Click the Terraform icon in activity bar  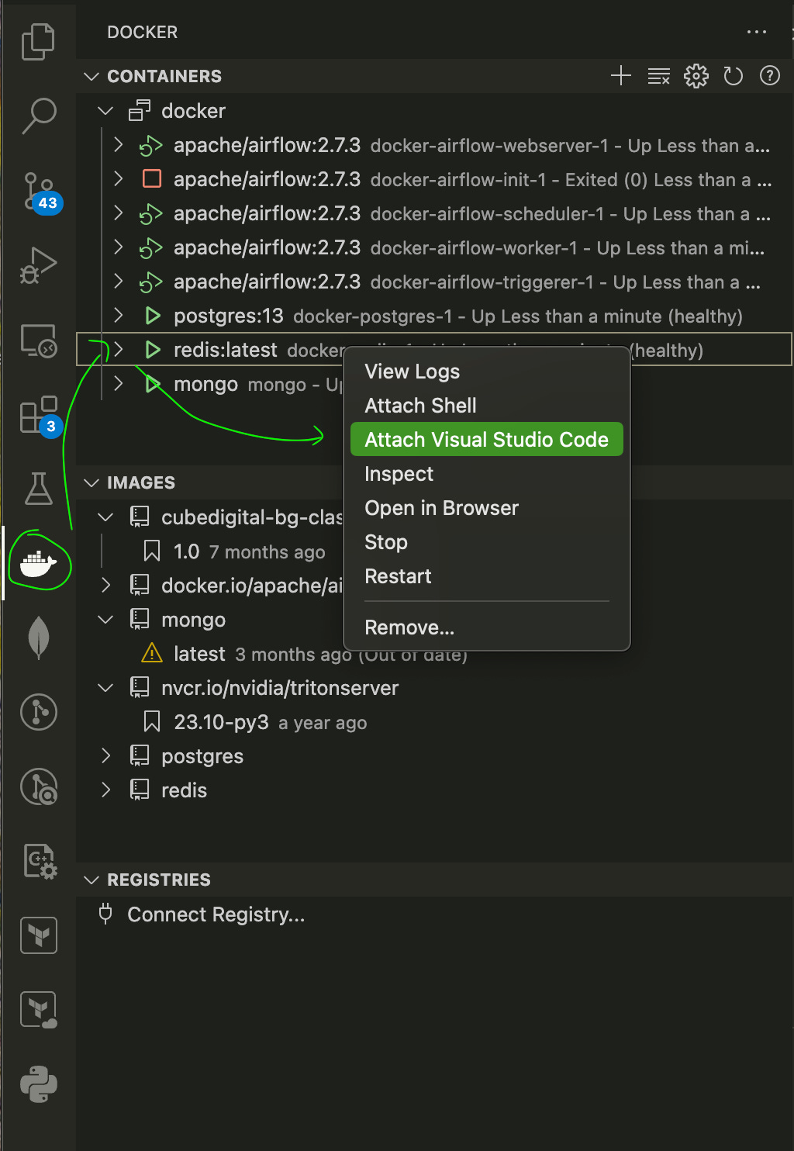tap(38, 935)
